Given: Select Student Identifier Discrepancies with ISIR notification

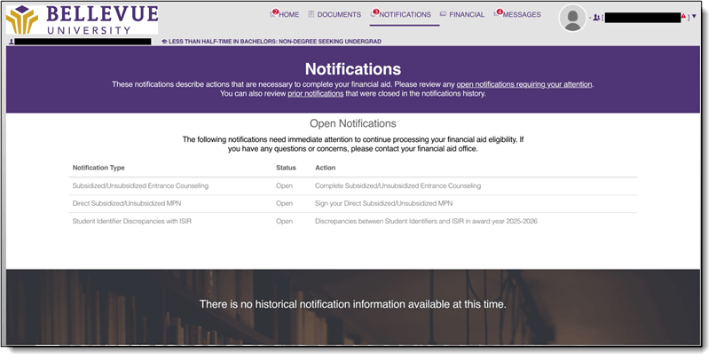Looking at the screenshot, I should (x=131, y=222).
